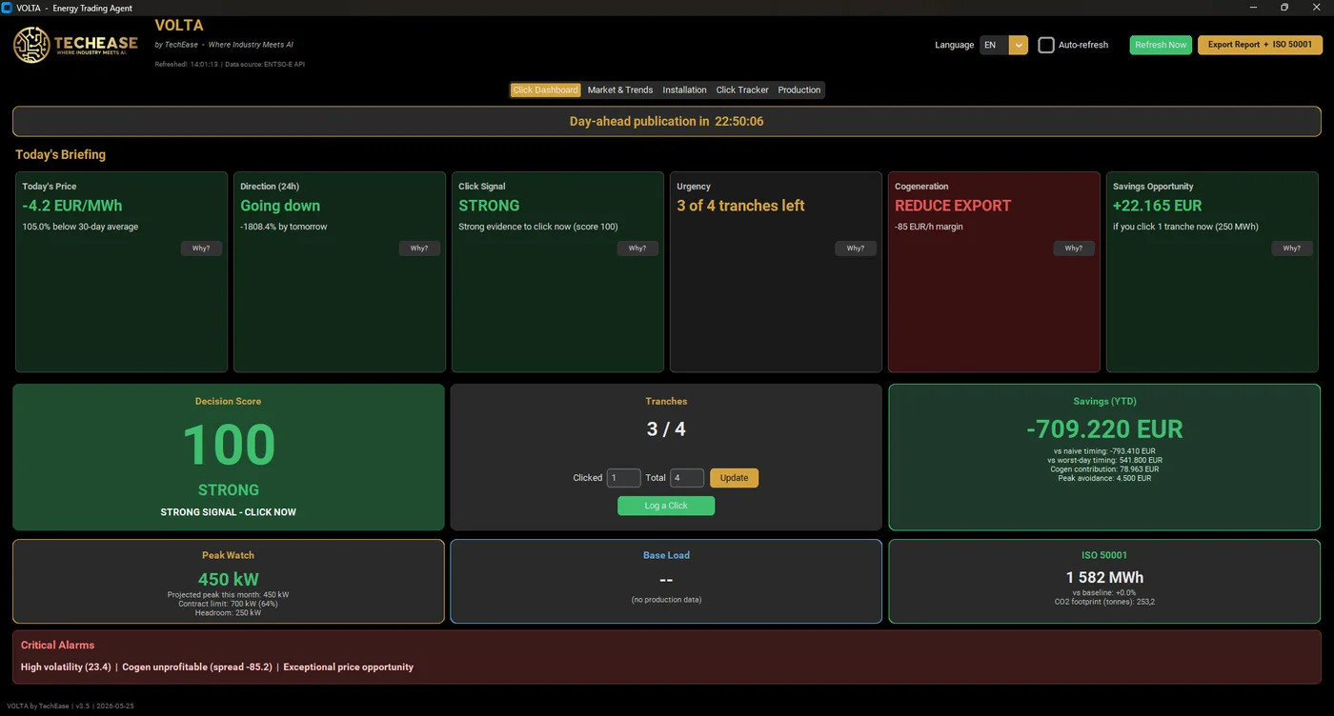This screenshot has width=1334, height=716.
Task: Click the Going down direction text
Action: click(x=280, y=206)
